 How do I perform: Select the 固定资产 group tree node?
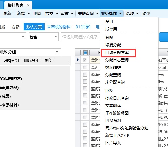tap(11, 79)
